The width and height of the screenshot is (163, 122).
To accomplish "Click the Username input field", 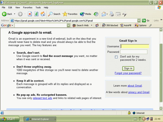I will (135, 46).
